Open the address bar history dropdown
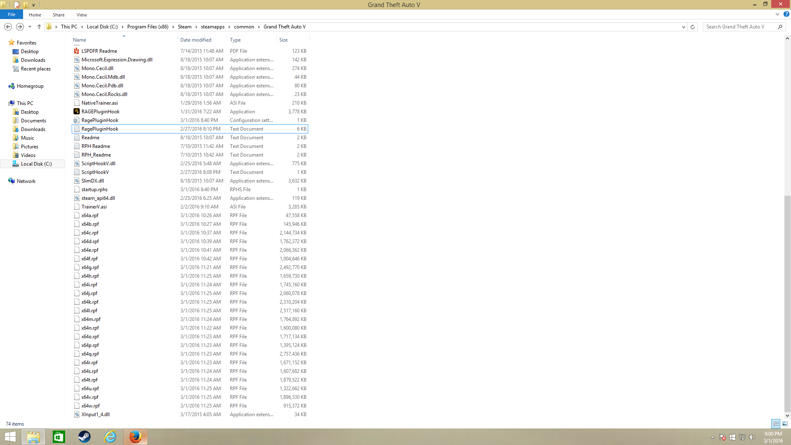 (683, 27)
